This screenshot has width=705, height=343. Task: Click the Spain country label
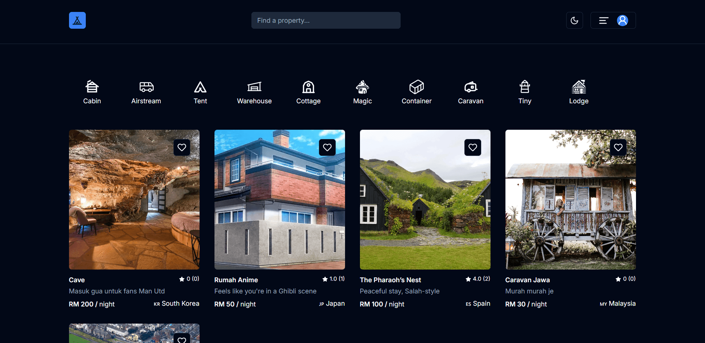pos(478,304)
